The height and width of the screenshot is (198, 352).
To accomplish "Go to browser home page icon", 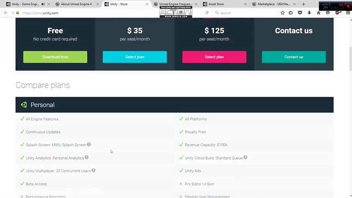I will pos(318,13).
